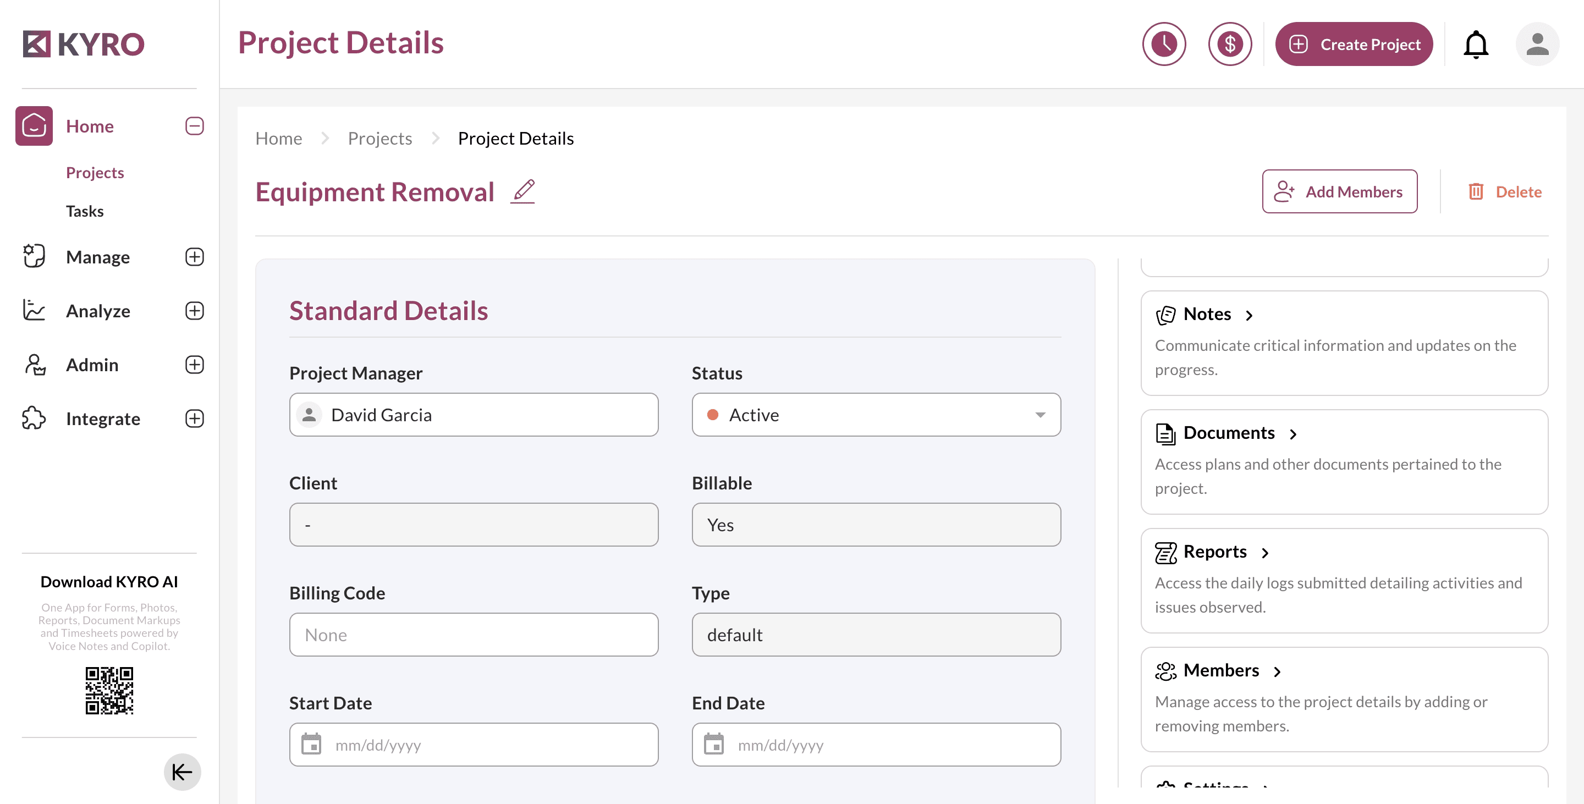Open Reports via its chevron
This screenshot has height=804, width=1584.
pos(1265,553)
